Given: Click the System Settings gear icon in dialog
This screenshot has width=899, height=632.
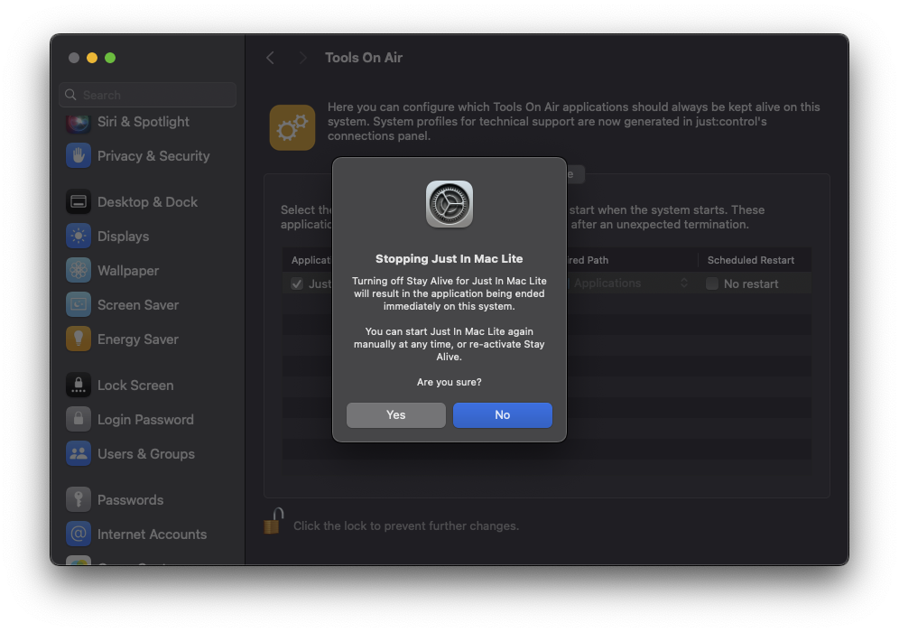Looking at the screenshot, I should [449, 204].
